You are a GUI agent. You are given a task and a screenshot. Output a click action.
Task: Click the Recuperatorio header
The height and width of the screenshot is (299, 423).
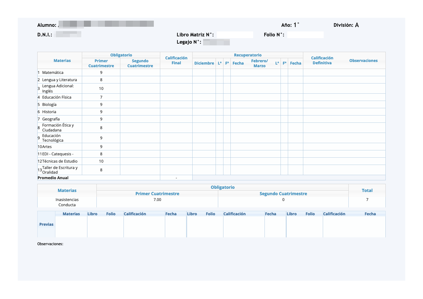[x=248, y=55]
